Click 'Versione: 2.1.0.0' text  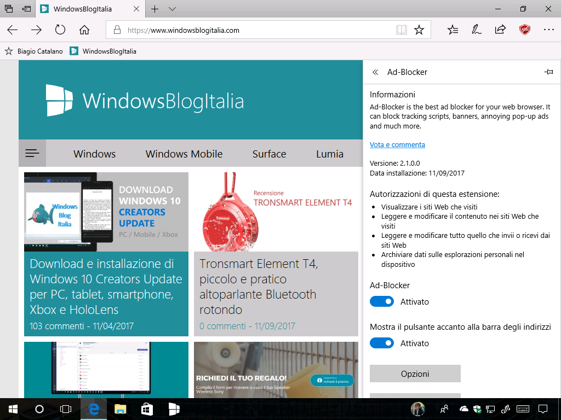(x=394, y=163)
